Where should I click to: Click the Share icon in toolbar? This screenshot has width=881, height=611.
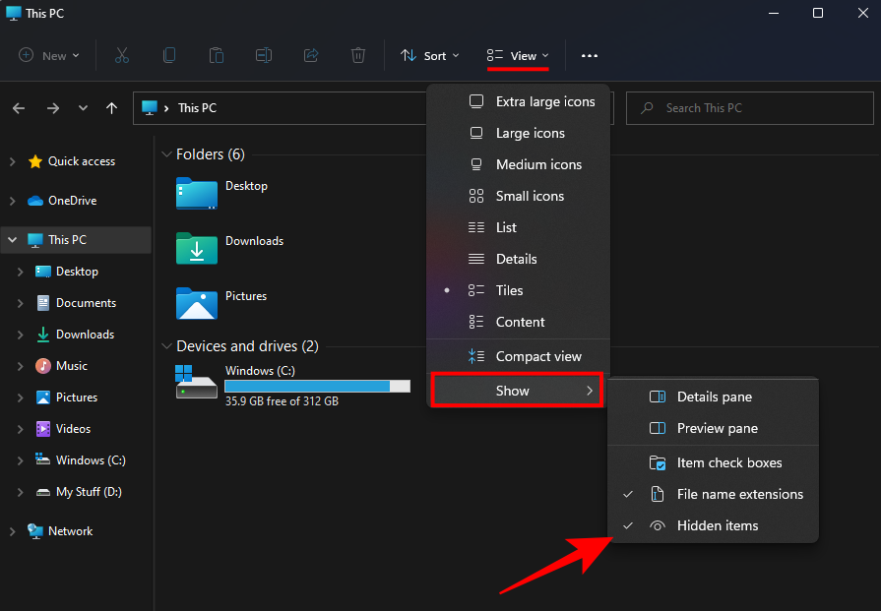(312, 56)
